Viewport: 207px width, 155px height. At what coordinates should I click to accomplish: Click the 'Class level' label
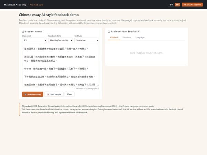[x=27, y=36]
